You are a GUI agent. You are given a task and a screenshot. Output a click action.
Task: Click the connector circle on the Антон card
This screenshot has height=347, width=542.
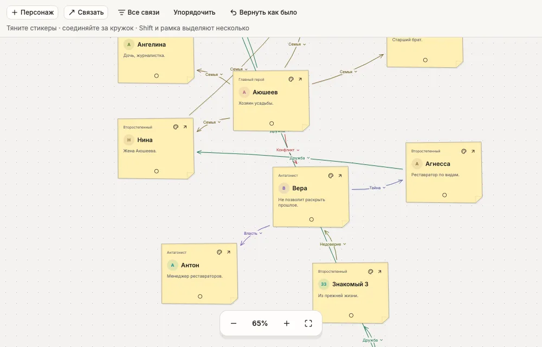[x=200, y=297]
